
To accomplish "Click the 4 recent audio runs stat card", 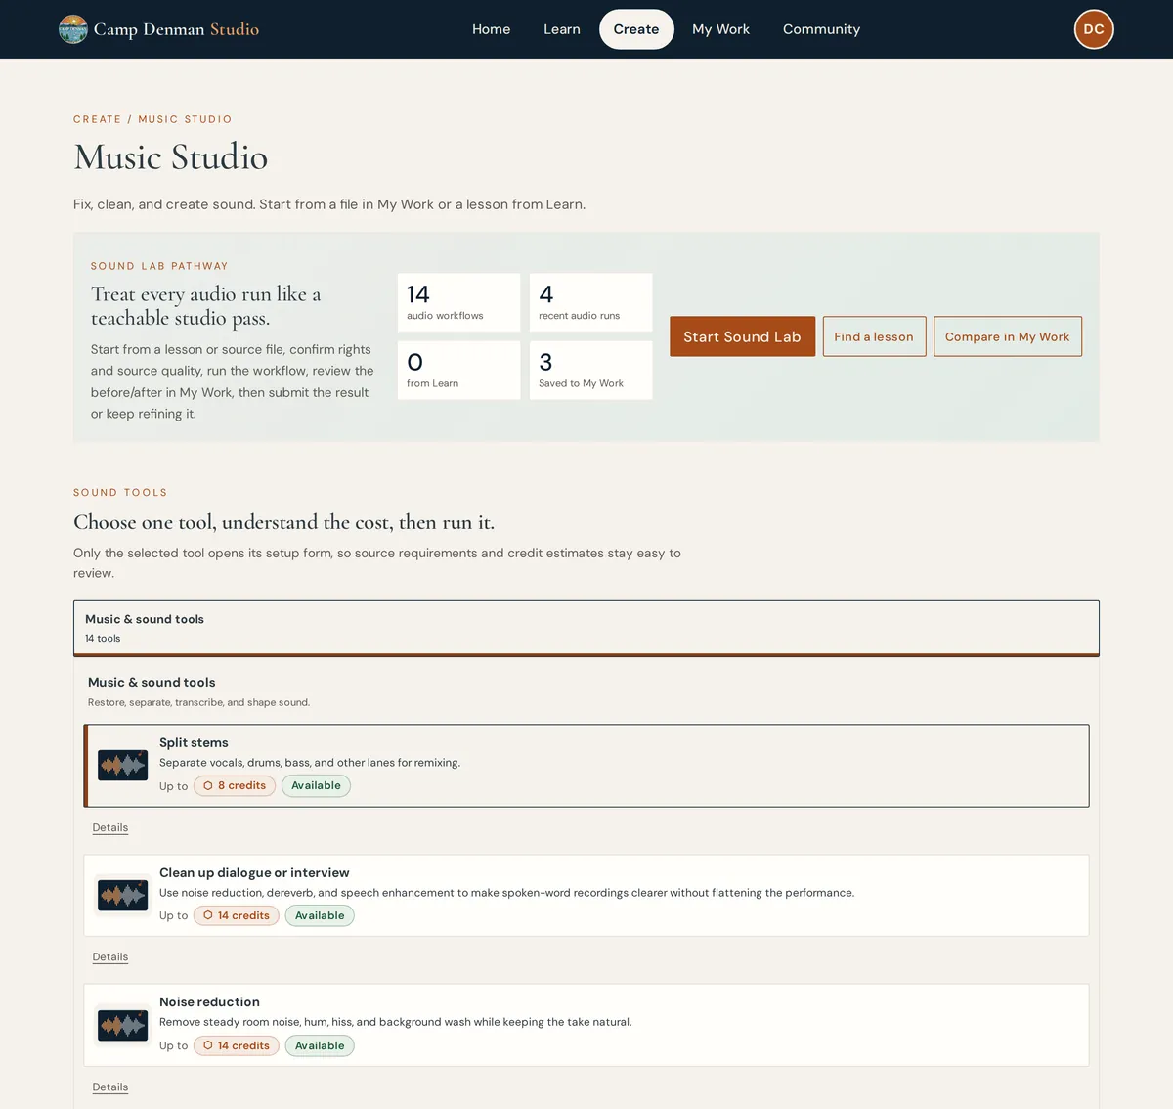I will pyautogui.click(x=590, y=302).
